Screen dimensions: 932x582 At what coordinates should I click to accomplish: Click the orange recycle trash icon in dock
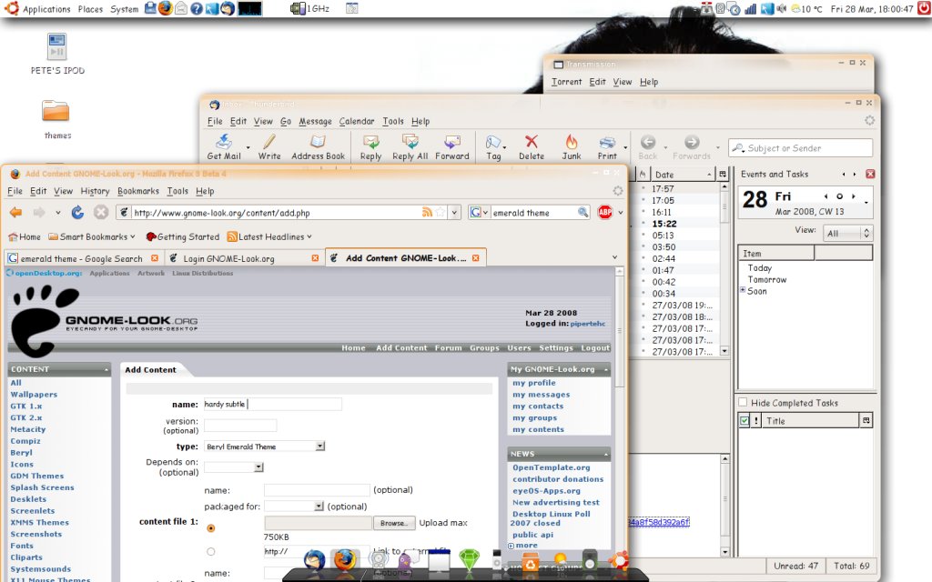530,562
